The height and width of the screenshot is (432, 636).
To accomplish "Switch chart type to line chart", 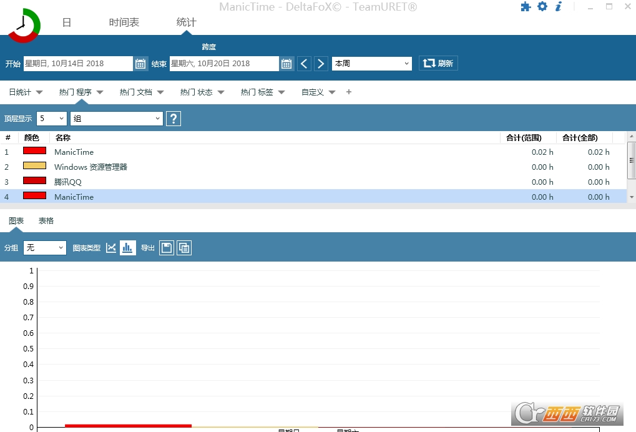I will point(110,247).
